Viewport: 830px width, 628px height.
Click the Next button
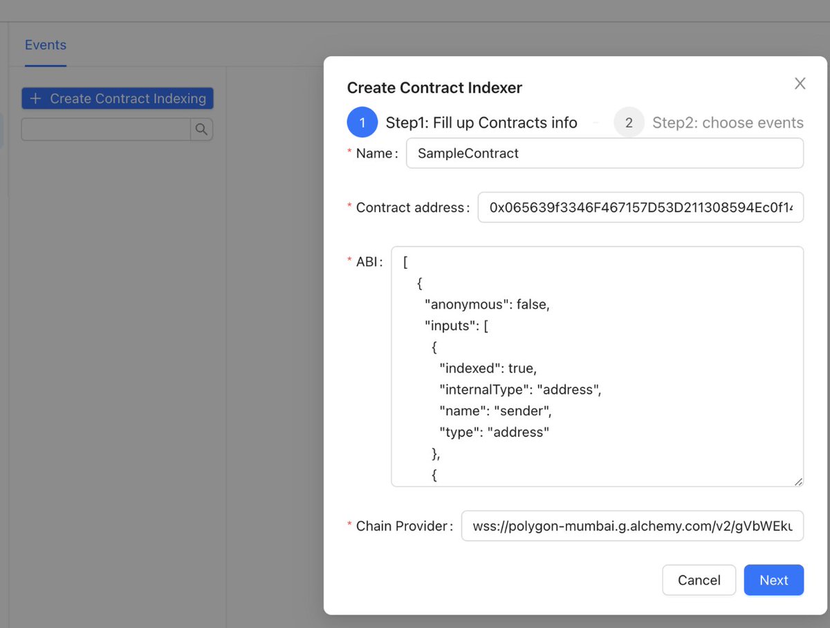pos(773,580)
